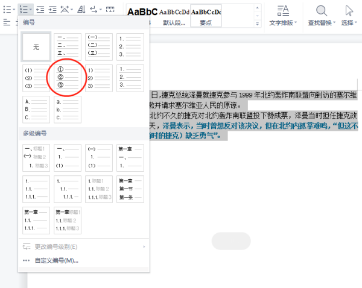Open the Chinese layout dropdown arrow

tap(72, 10)
